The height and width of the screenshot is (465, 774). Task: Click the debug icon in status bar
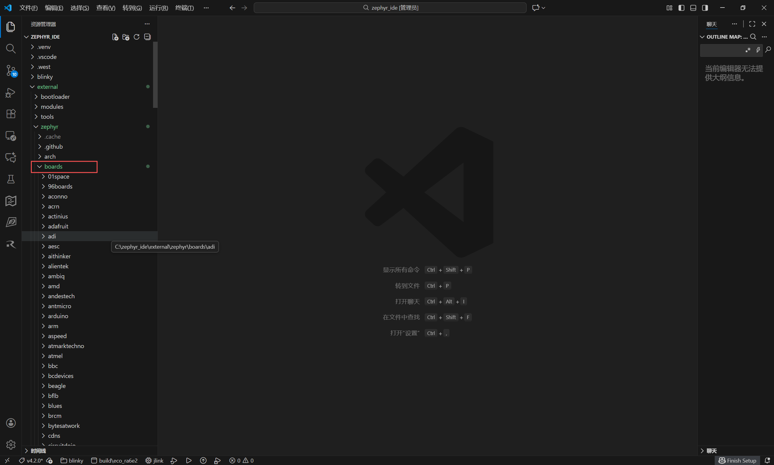click(x=217, y=460)
